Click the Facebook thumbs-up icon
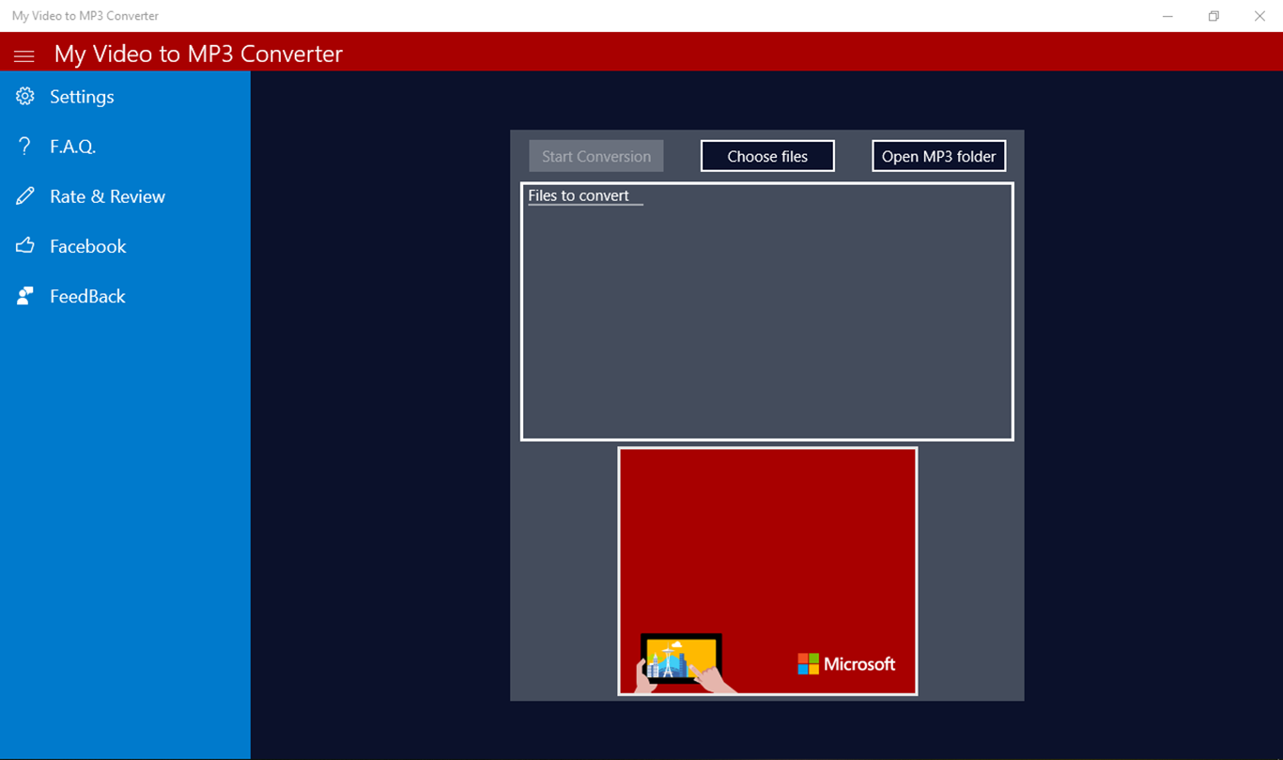 coord(25,246)
